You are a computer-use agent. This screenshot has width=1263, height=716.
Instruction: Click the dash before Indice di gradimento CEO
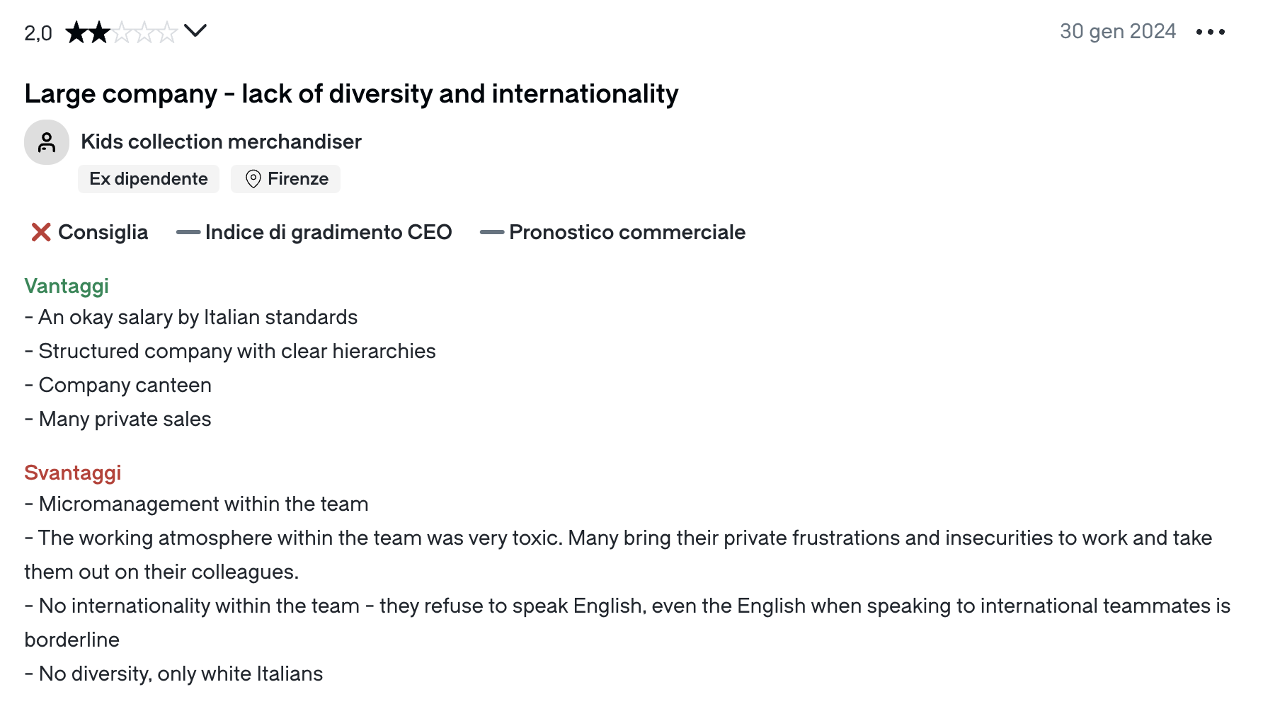tap(188, 232)
